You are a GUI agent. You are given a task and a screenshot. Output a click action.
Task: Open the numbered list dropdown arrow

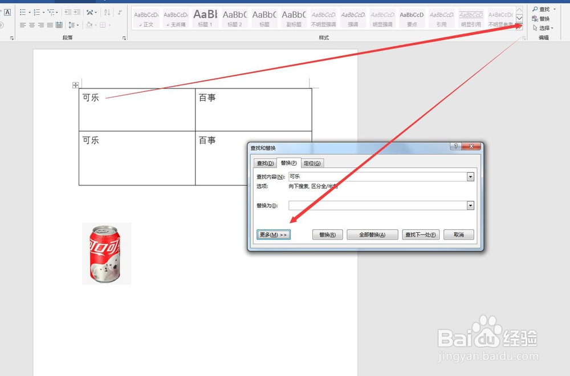(x=44, y=13)
